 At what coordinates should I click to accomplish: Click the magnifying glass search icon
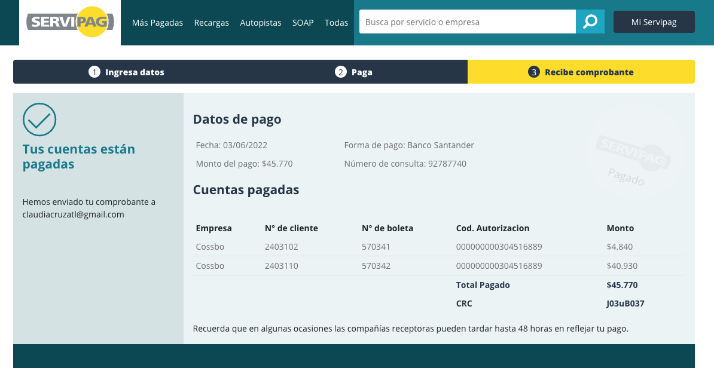coord(590,22)
